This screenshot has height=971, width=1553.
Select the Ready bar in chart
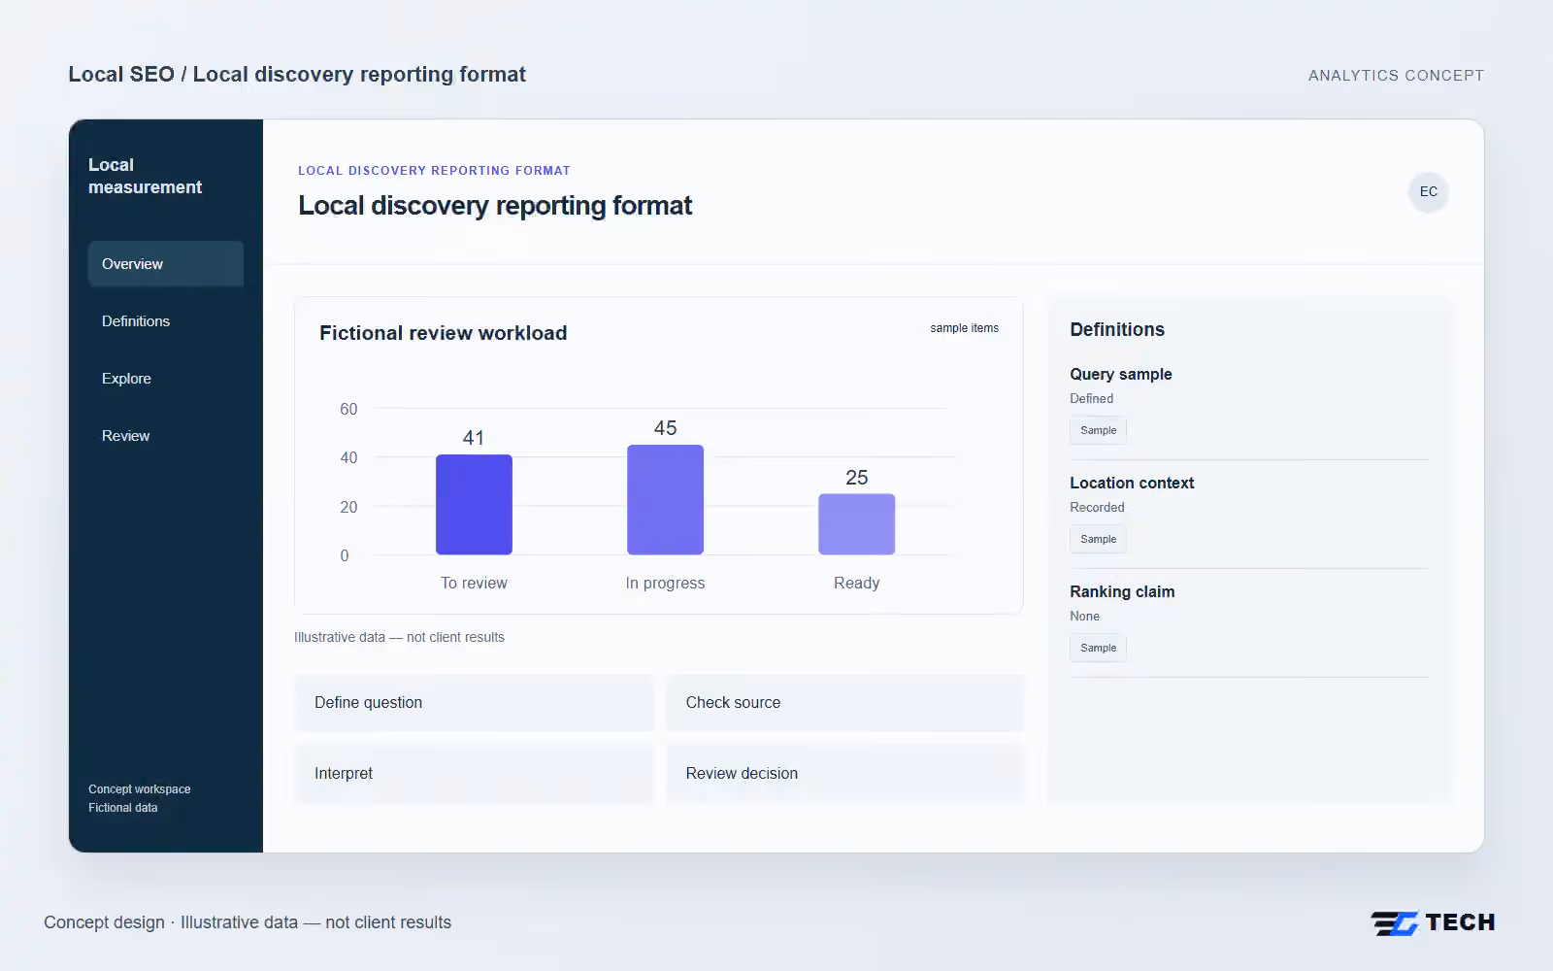(x=856, y=524)
